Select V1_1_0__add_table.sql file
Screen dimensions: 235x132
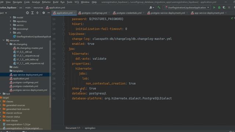tap(26, 59)
